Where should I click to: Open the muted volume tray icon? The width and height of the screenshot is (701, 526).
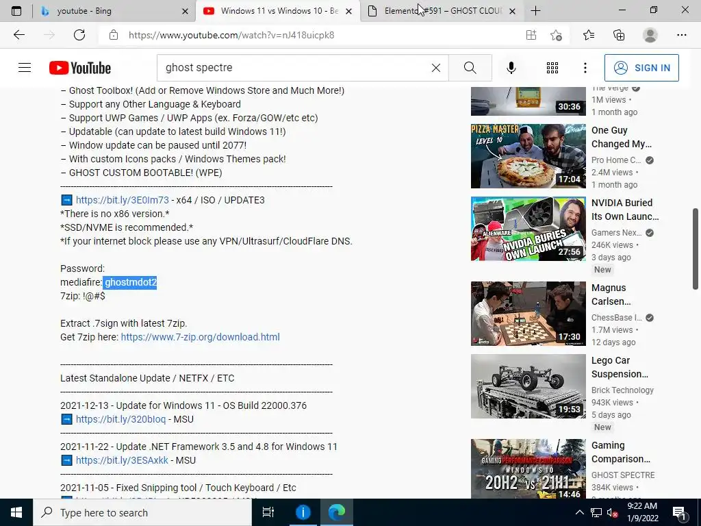612,512
